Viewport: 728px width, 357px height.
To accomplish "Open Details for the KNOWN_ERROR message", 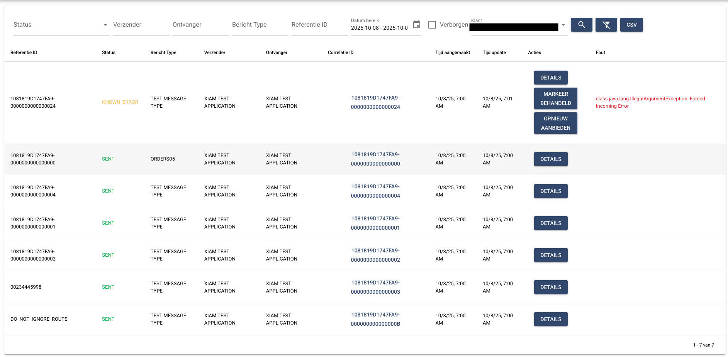I will click(550, 78).
